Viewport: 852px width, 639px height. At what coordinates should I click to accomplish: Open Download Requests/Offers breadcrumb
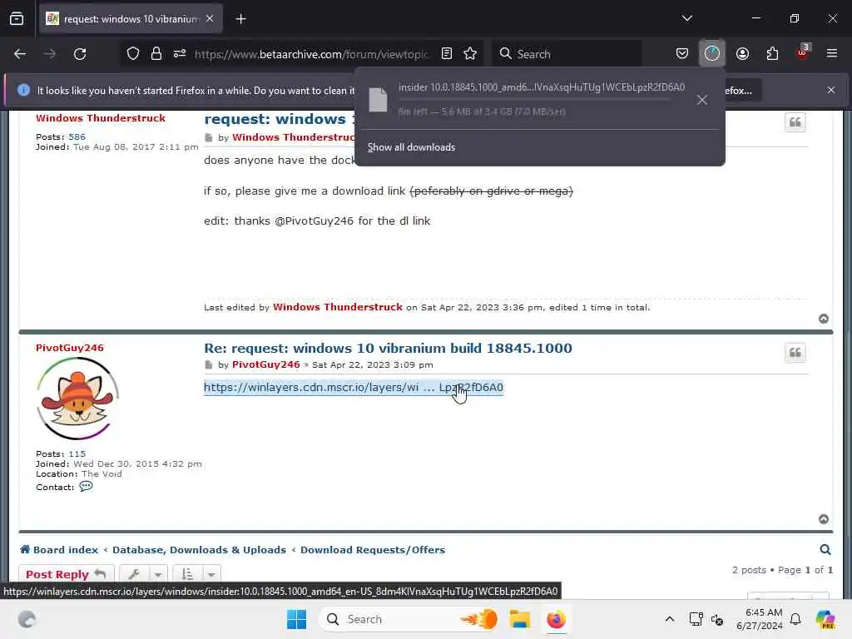click(373, 550)
